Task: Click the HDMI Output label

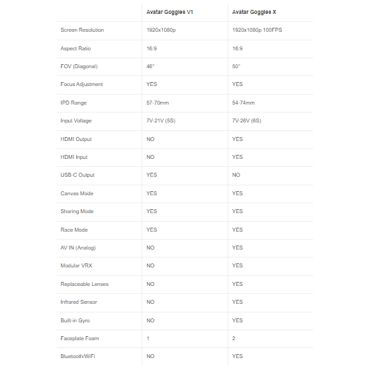Action: (76, 139)
